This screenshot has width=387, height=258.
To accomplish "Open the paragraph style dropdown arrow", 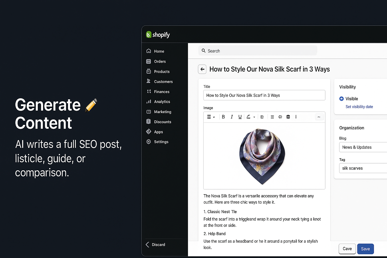I will pyautogui.click(x=214, y=117).
